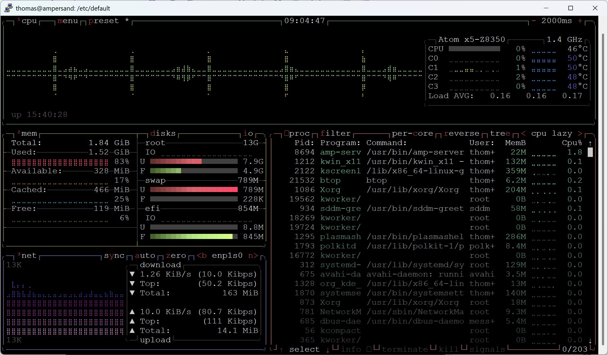608x355 pixels.
Task: Click select down arrow in process footer
Action: click(x=328, y=350)
